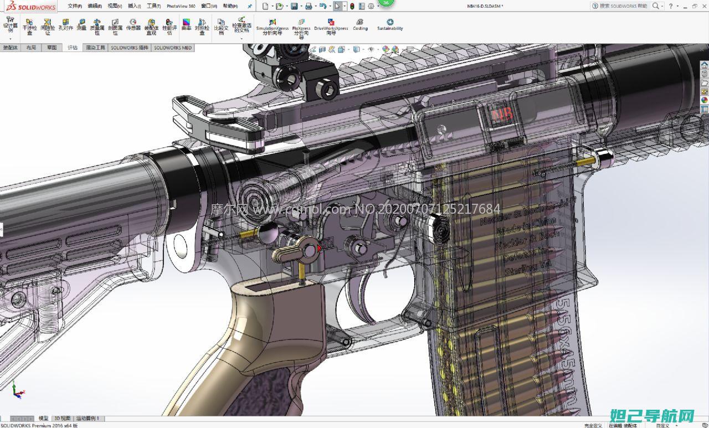The height and width of the screenshot is (428, 709).
Task: Run 对称检查 symmetry check
Action: tap(202, 27)
